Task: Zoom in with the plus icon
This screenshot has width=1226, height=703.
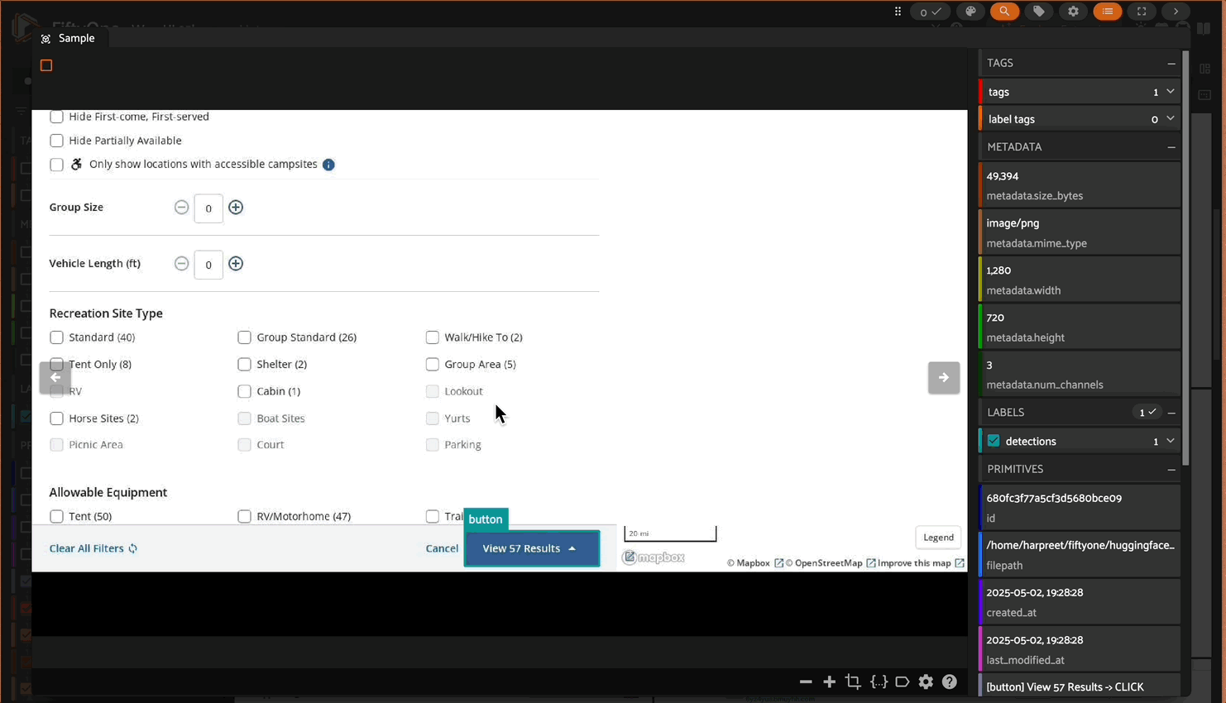Action: 829,681
